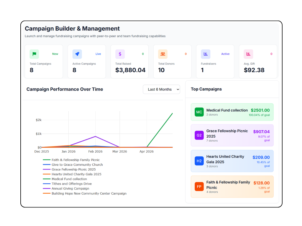This screenshot has width=302, height=226.
Task: Open Medical Fund collection campaign card
Action: pos(232,112)
